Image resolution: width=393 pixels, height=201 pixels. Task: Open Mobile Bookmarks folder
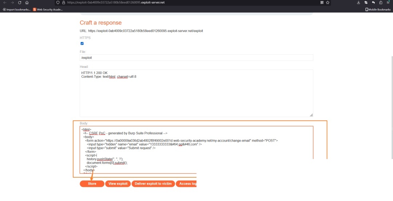378,9
